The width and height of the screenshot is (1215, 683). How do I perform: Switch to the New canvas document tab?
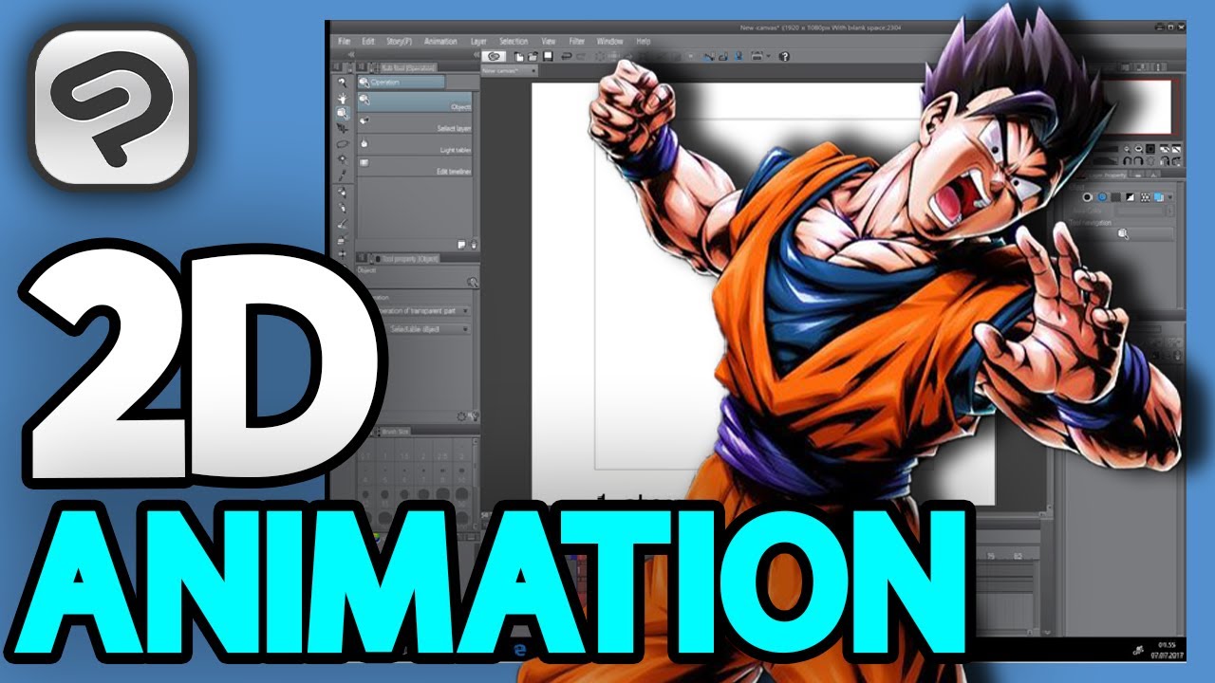coord(509,70)
